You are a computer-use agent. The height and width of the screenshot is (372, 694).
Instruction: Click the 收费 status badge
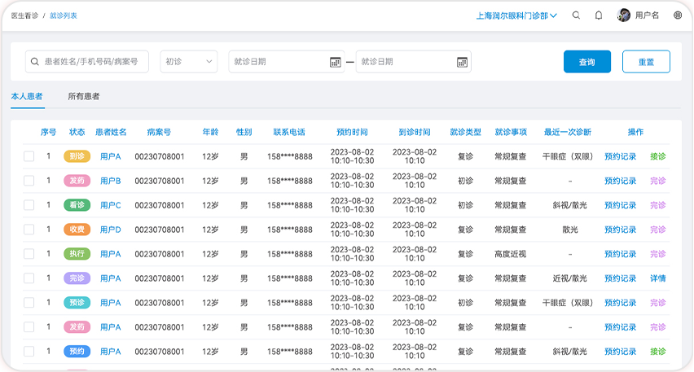pyautogui.click(x=77, y=230)
